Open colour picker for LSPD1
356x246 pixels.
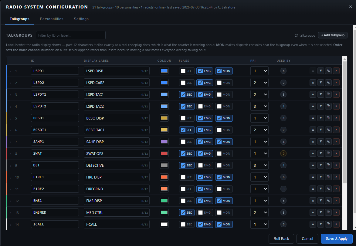click(x=164, y=71)
